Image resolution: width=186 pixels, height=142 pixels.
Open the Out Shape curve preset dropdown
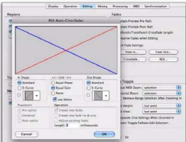[106, 96]
